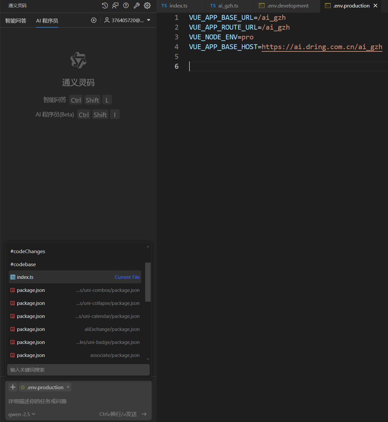Screen dimensions: 388x422
Task: Open the help question mark icon
Action: [126, 6]
